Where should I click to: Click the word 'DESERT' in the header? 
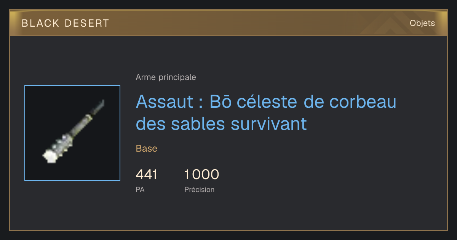tap(86, 23)
